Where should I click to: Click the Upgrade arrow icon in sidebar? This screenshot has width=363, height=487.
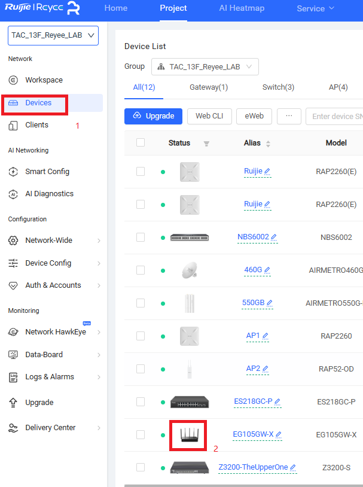point(13,403)
